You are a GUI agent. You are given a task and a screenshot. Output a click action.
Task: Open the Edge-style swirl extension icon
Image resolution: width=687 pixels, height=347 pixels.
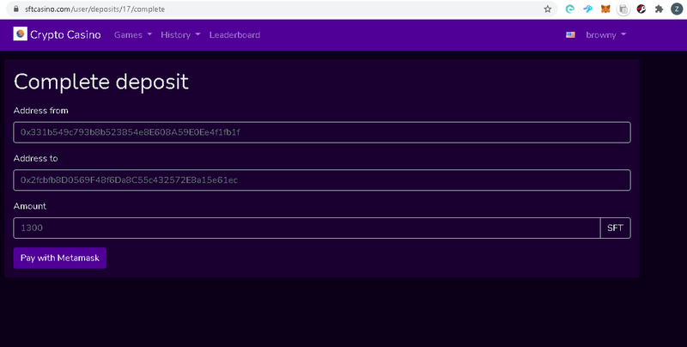[569, 9]
